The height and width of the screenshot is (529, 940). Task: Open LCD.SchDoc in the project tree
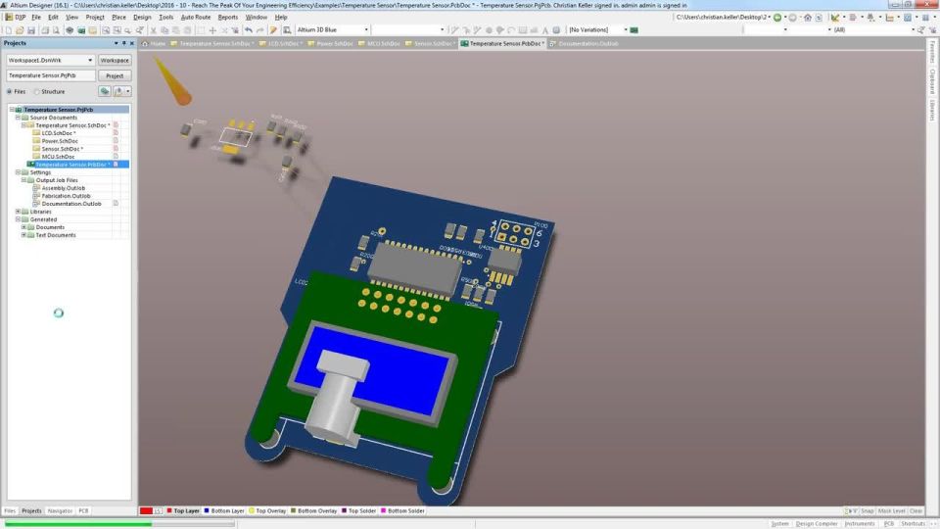[58, 133]
